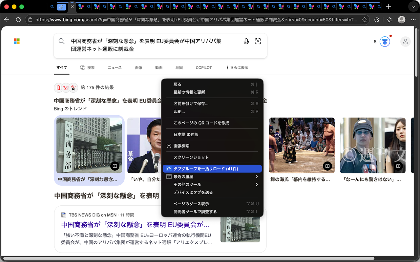Viewport: 420px width, 262px height.
Task: Close the active tab with its X button
Action: pyautogui.click(x=72, y=7)
